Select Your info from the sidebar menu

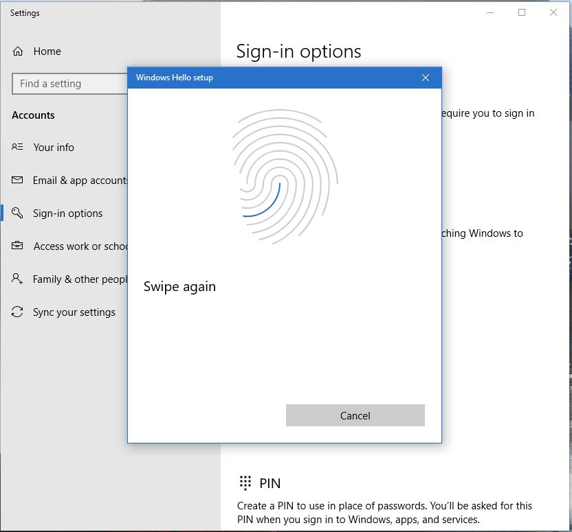53,147
